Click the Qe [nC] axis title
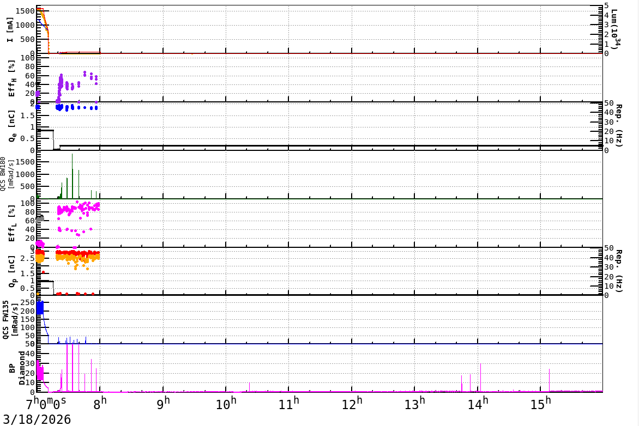This screenshot has height=426, width=639. (x=12, y=126)
